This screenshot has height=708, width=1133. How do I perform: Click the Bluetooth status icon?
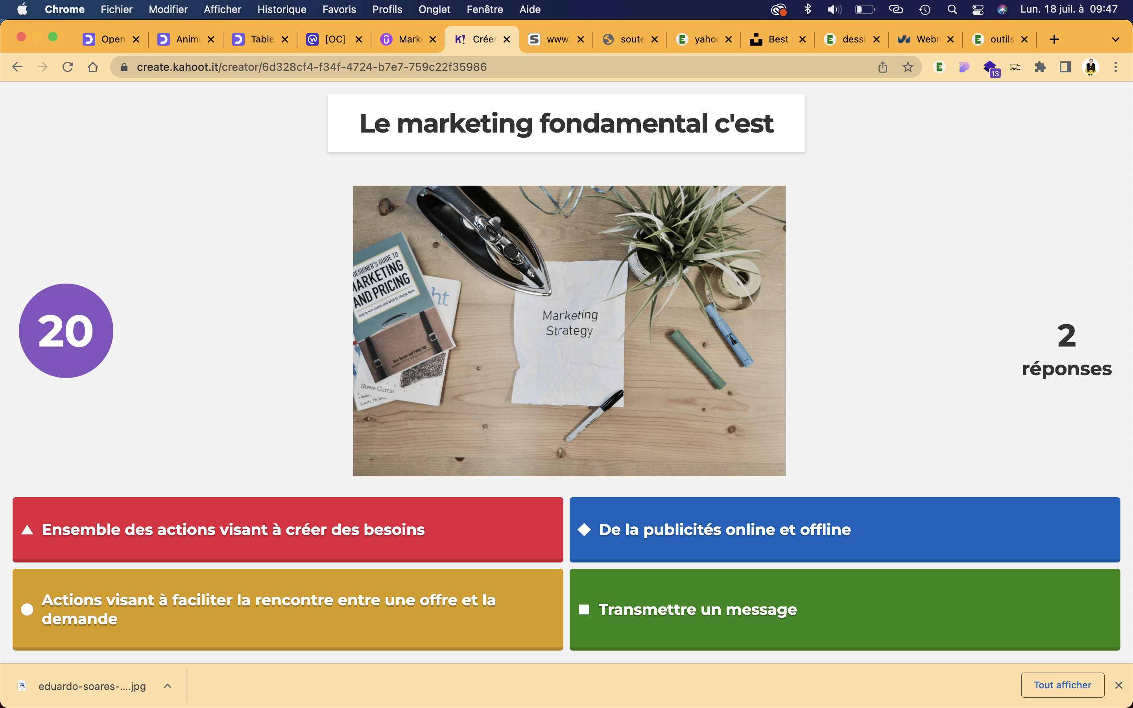pyautogui.click(x=808, y=9)
